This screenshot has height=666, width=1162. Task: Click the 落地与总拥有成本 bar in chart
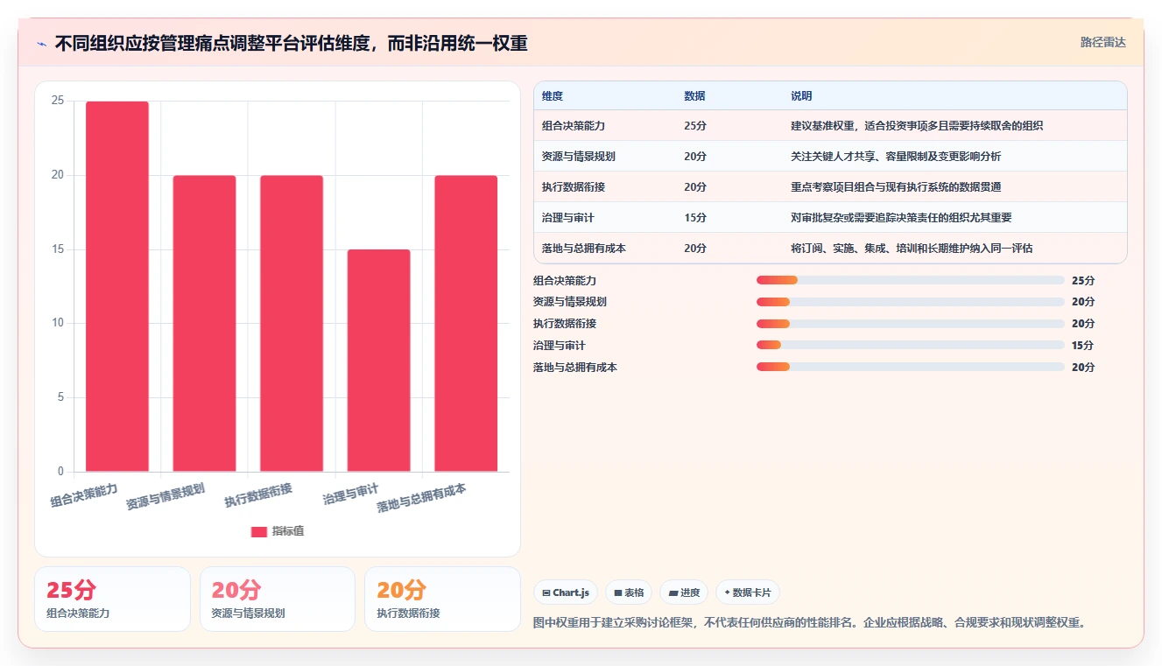466,324
